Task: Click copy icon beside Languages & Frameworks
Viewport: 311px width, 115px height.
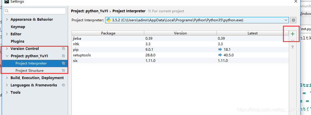Action: 63,85
